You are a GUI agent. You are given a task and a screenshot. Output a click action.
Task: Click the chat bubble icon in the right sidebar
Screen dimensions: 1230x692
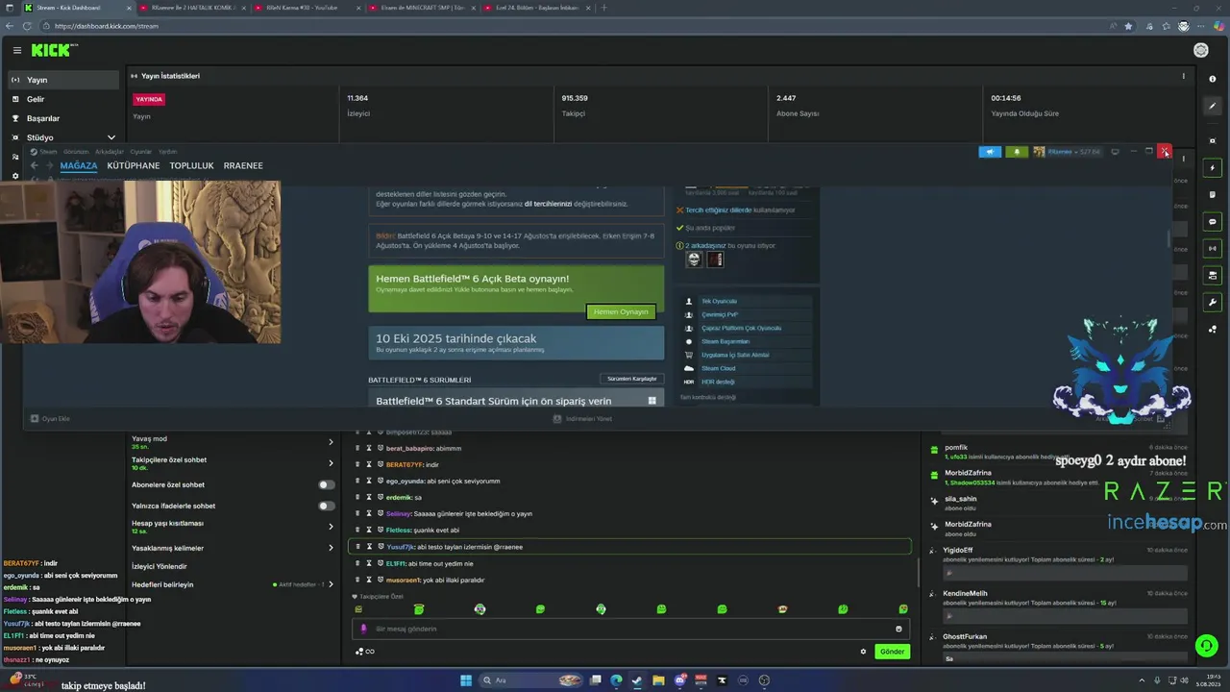[1213, 221]
